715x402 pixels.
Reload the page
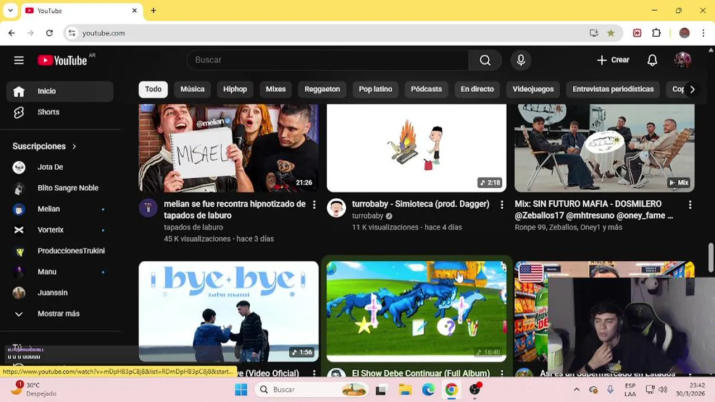[49, 33]
